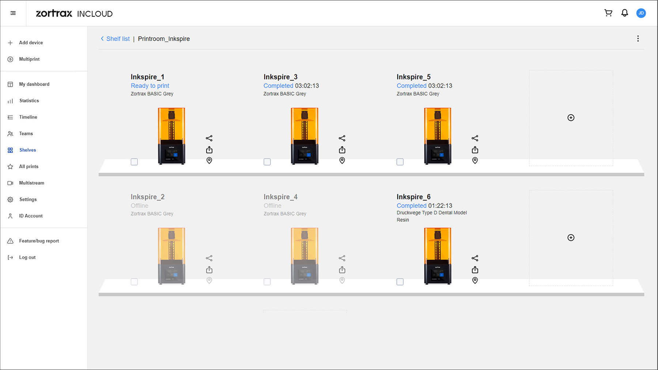This screenshot has width=658, height=370.
Task: Go back via Shelf list chevron
Action: (x=102, y=39)
